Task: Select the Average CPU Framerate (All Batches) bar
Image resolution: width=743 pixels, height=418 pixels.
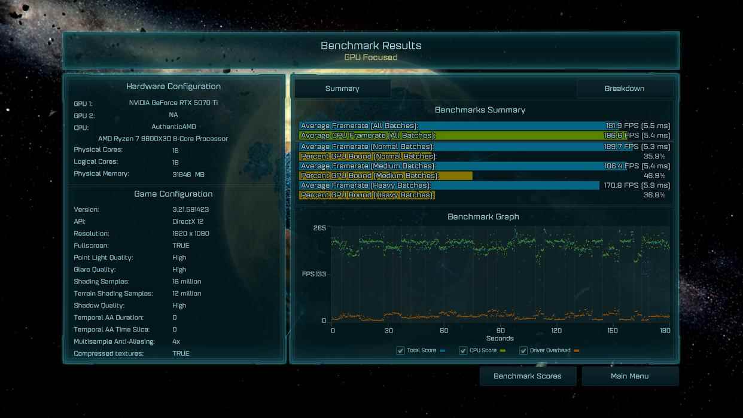Action: pyautogui.click(x=452, y=136)
